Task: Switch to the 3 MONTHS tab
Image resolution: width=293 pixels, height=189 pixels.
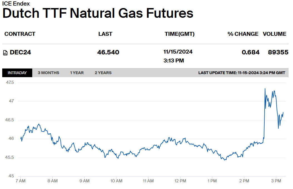Action: (48, 73)
